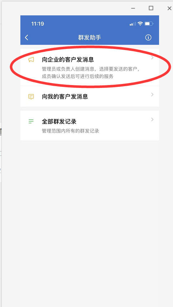Expand chevron beside 向企业的客户发消息
This screenshot has height=307, width=173.
(x=152, y=58)
